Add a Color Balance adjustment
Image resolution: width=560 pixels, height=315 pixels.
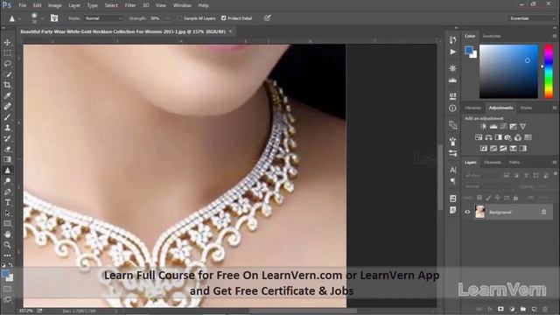[x=488, y=137]
